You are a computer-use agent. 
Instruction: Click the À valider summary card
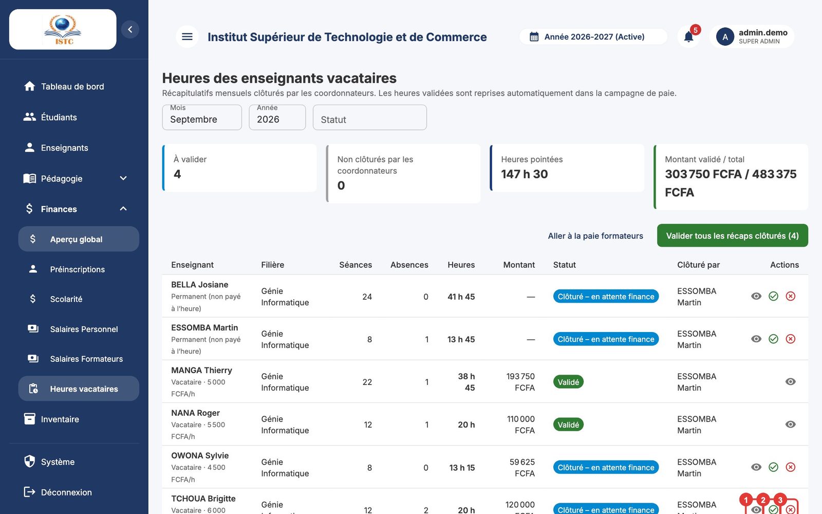239,168
